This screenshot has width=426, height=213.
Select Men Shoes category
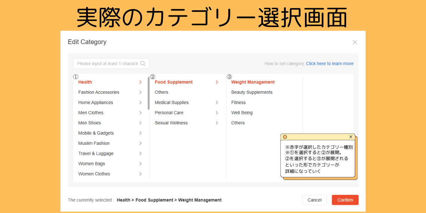(x=89, y=123)
